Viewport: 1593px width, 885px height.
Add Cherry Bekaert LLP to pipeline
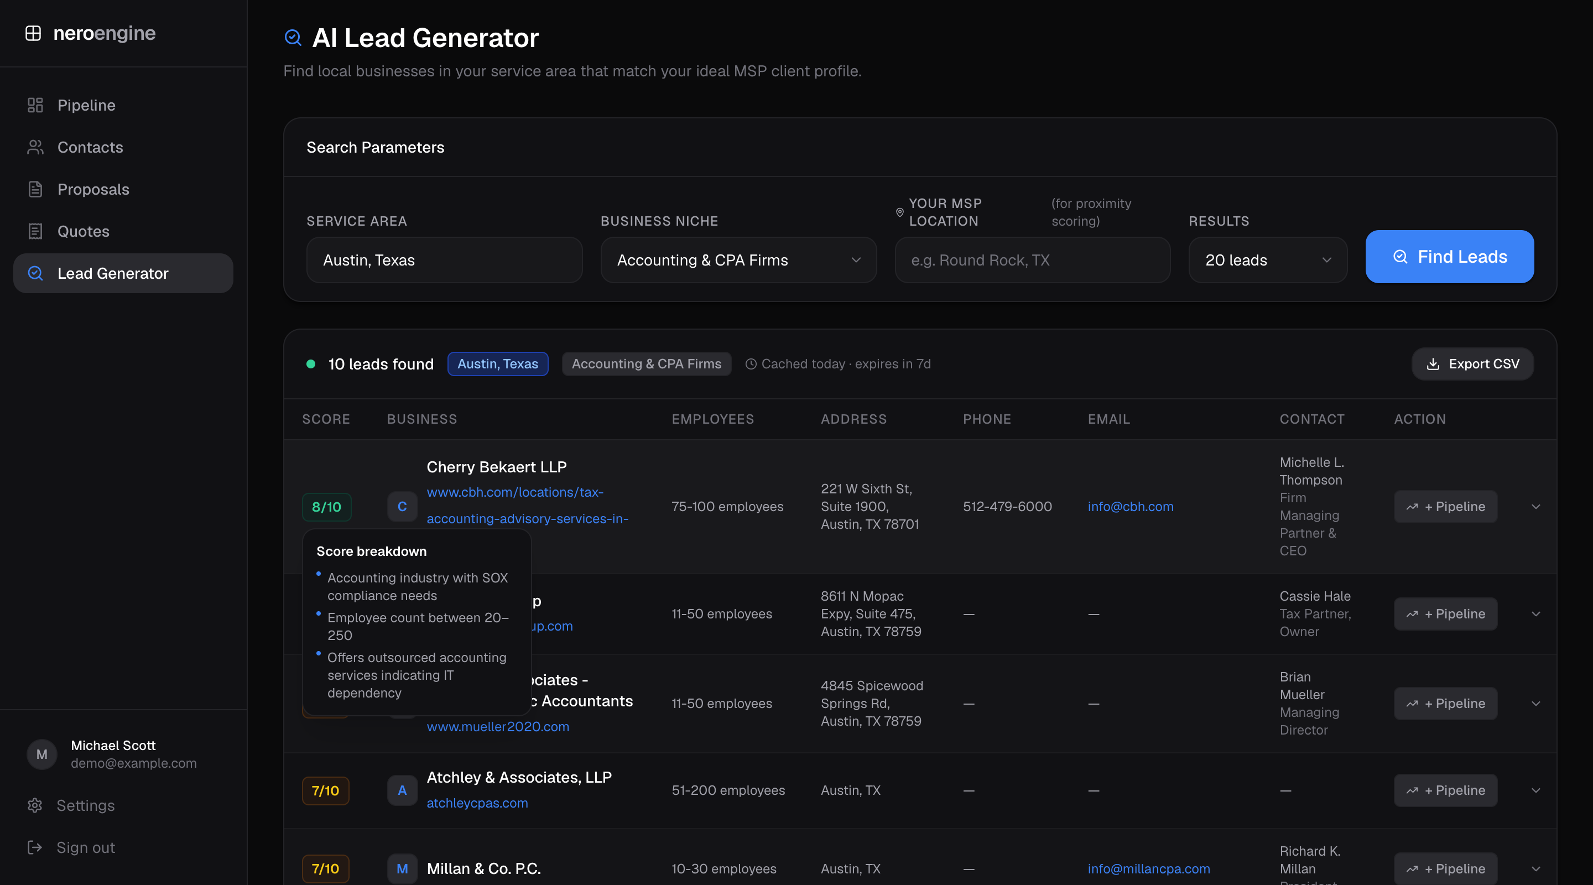(1445, 507)
